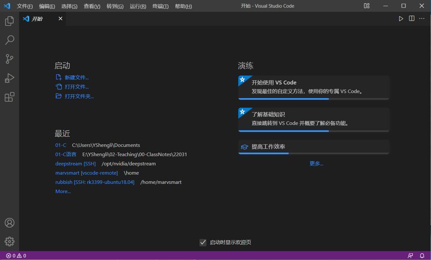
Task: Click the star badge on 了解基础知识
Action: click(242, 112)
